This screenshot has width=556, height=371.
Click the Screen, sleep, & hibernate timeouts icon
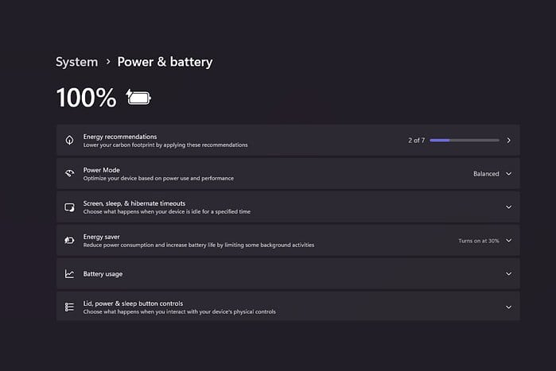click(69, 207)
